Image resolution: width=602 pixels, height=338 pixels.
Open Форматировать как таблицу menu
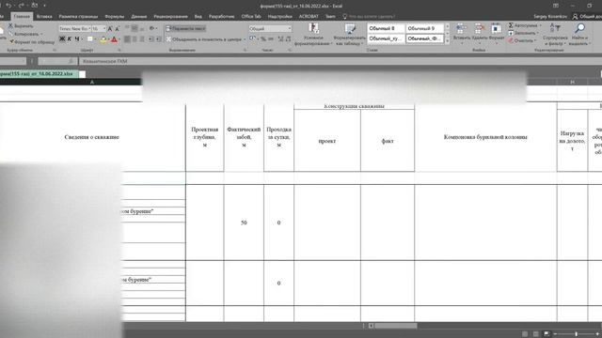coord(349,35)
